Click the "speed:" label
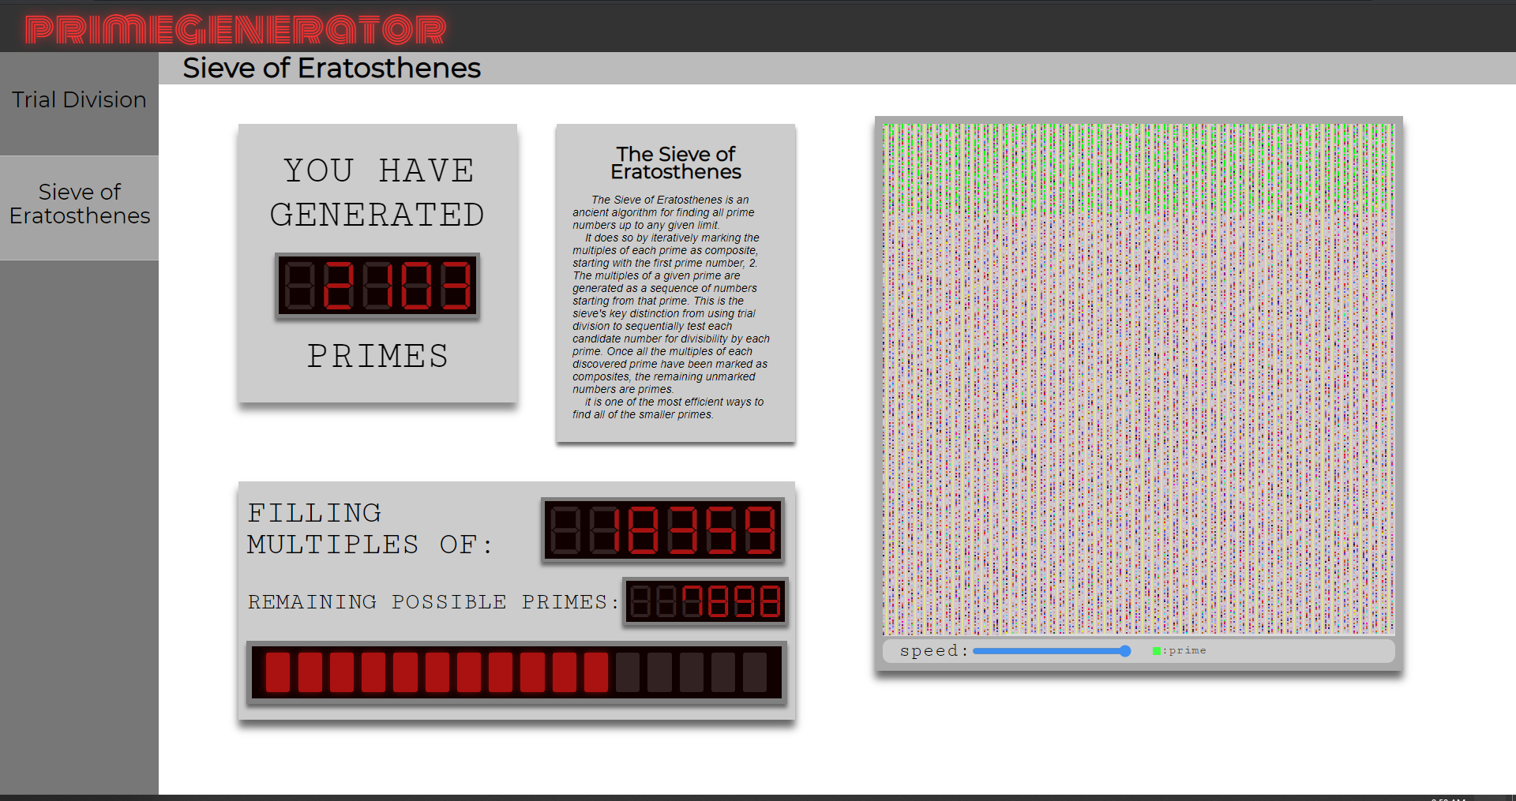Viewport: 1516px width, 801px height. [x=934, y=651]
